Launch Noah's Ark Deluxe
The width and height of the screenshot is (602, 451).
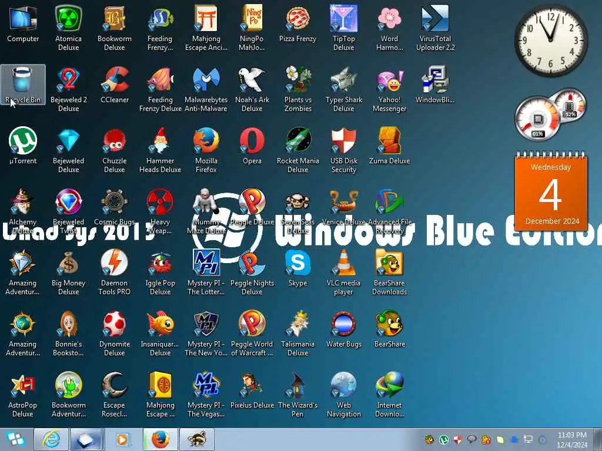[252, 89]
